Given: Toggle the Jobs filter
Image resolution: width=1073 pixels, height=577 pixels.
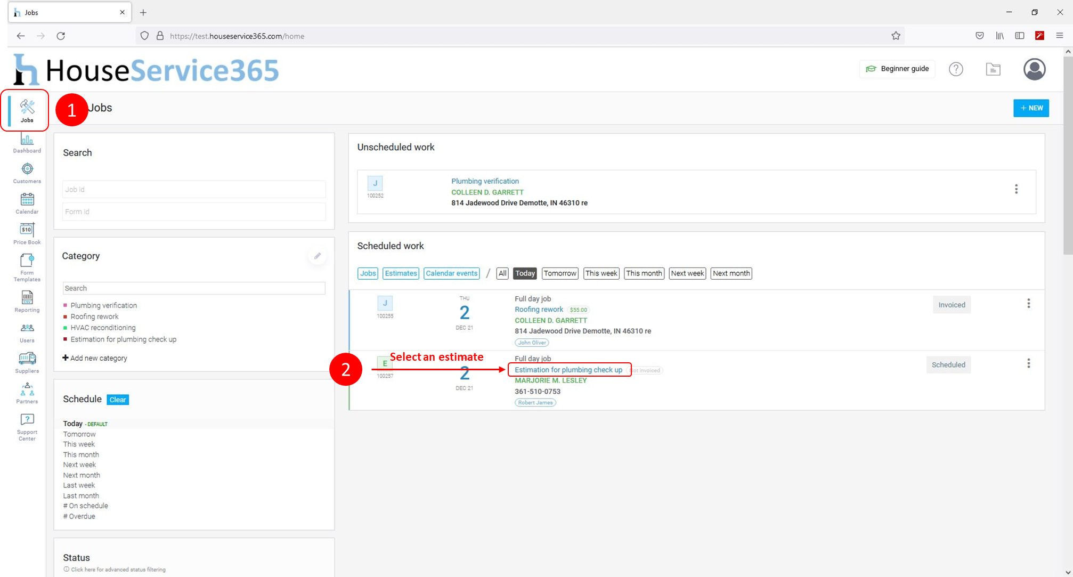Looking at the screenshot, I should click(368, 273).
